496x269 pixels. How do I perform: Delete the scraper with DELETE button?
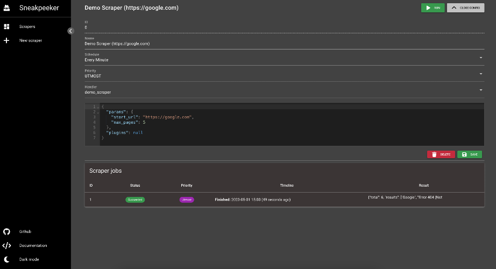coord(441,154)
